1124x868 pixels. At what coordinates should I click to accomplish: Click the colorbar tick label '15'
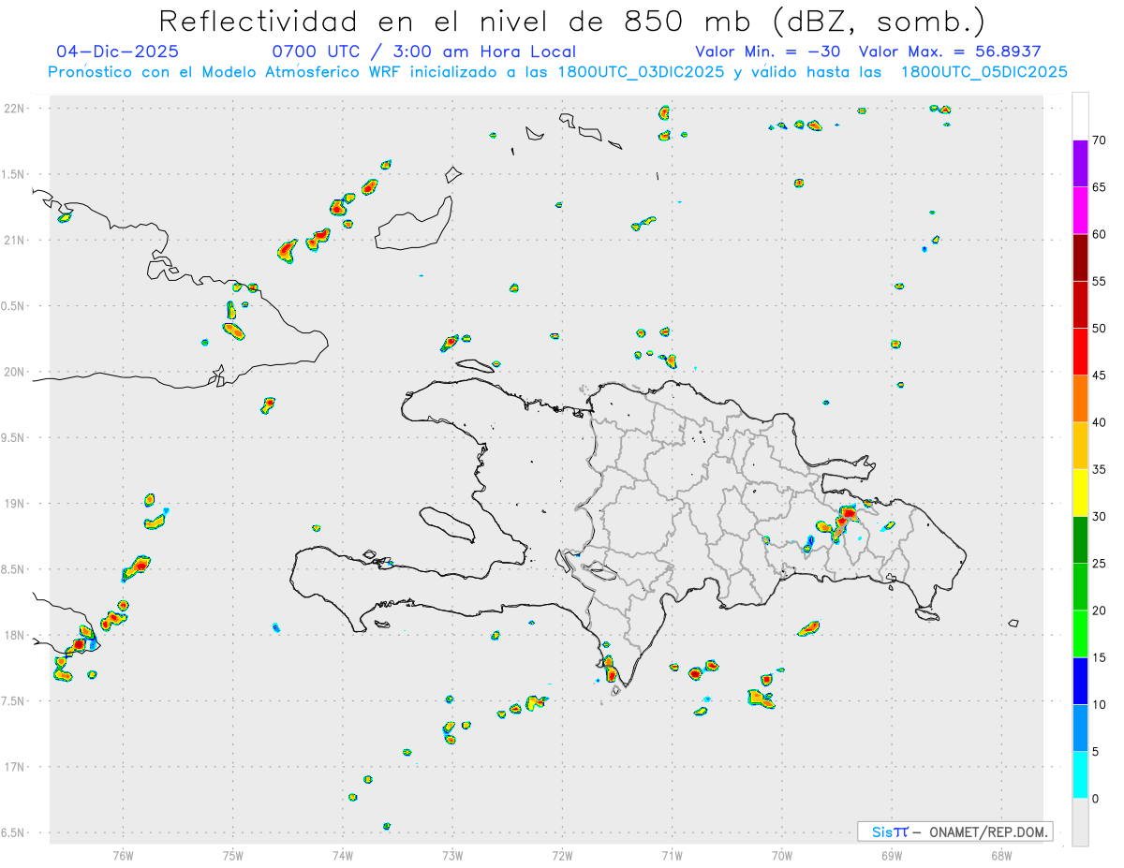pos(1100,657)
